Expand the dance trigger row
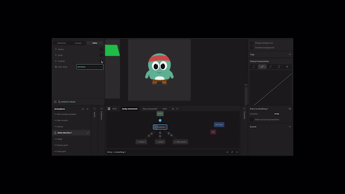This screenshot has height=194, width=345. tap(56, 49)
